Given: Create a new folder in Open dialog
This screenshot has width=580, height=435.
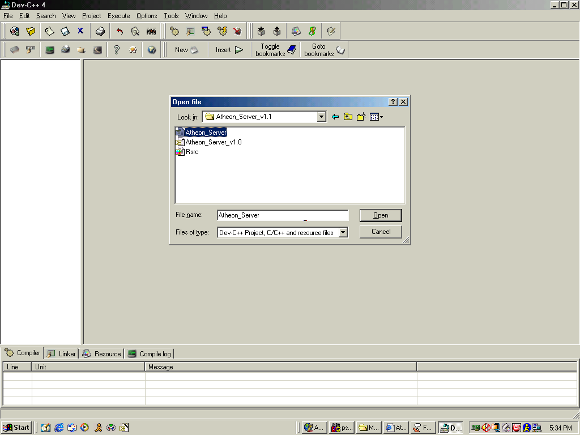Looking at the screenshot, I should [x=361, y=117].
